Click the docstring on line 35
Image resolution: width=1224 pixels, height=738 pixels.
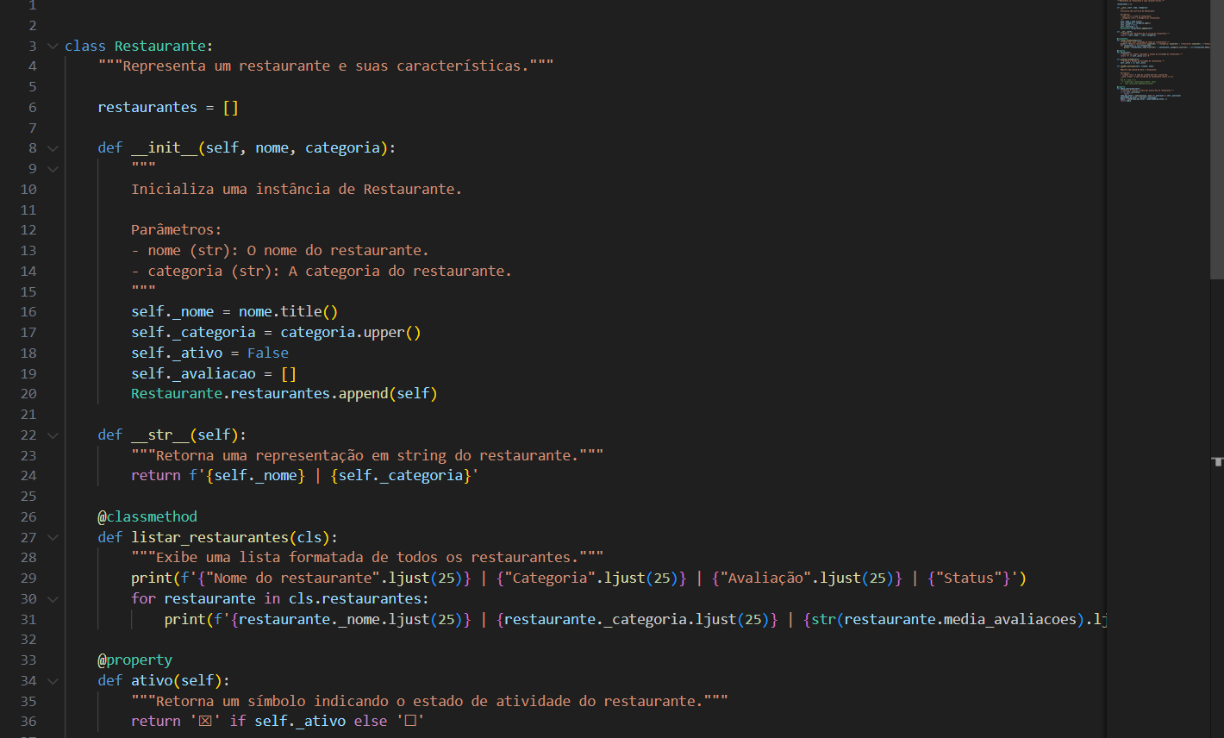tap(429, 702)
